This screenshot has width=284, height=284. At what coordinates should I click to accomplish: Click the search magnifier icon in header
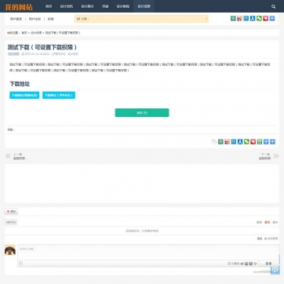pos(273,7)
